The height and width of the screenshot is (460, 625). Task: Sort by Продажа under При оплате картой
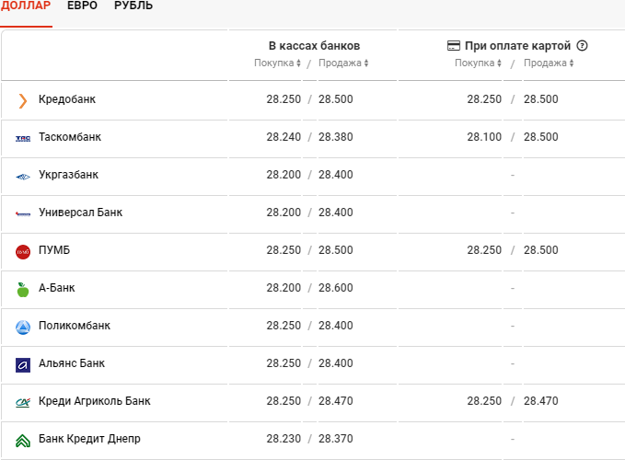coord(549,63)
